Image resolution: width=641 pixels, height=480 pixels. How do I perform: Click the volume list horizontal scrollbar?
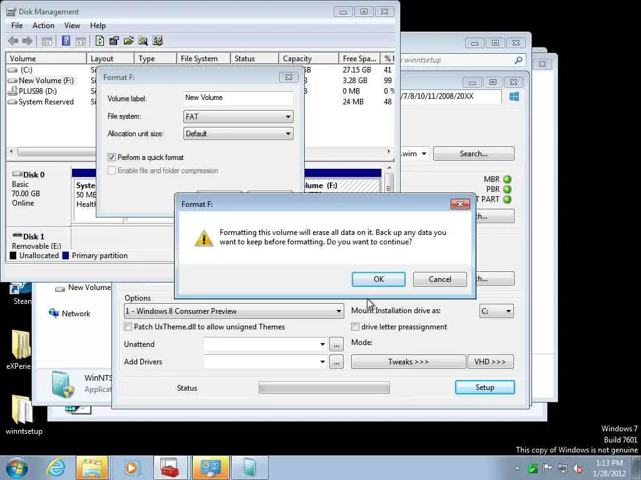coord(56,152)
